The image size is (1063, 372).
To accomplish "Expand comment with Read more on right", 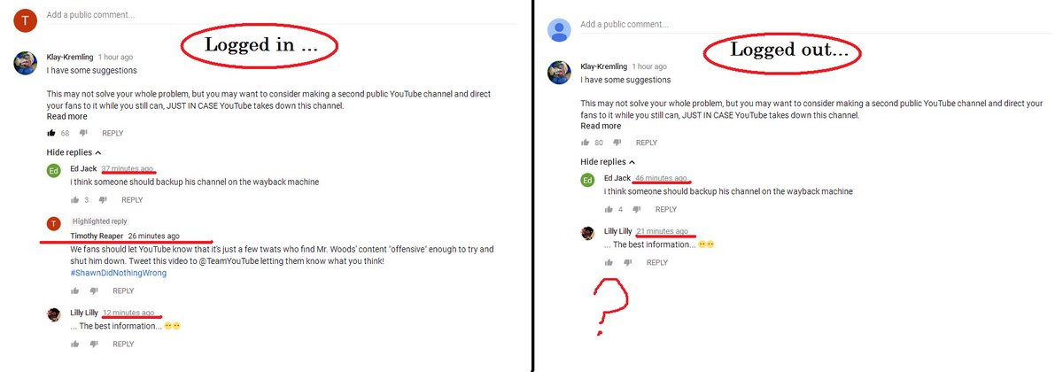I will pos(601,126).
